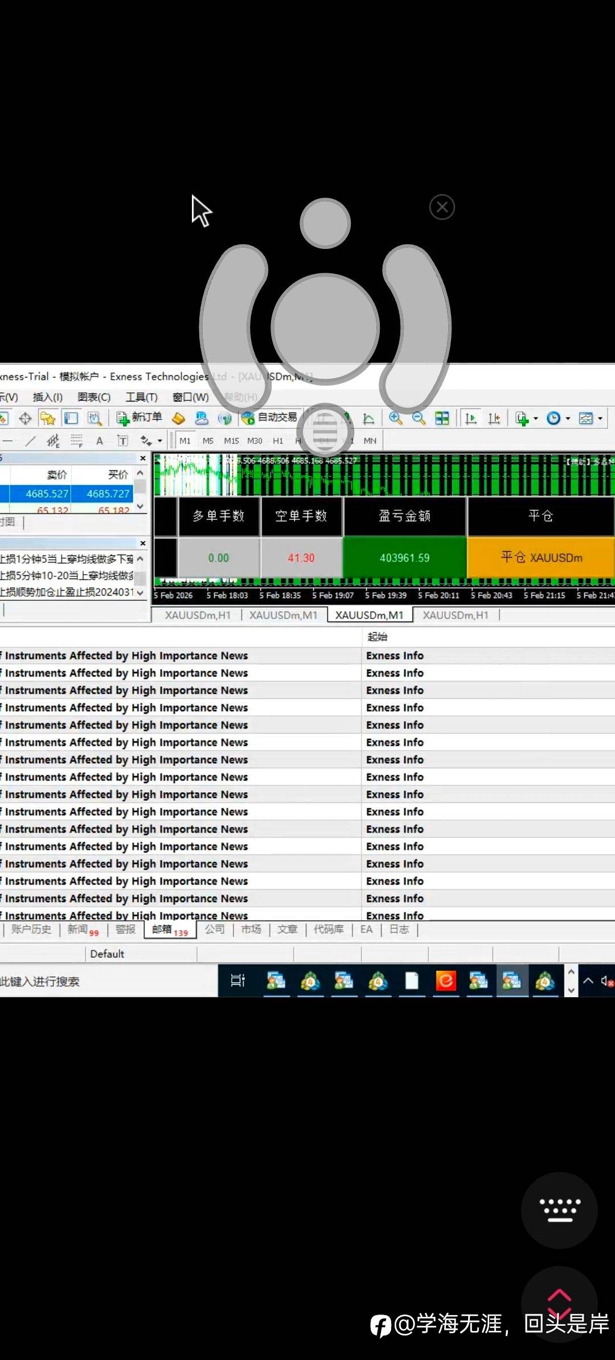The height and width of the screenshot is (1360, 615).
Task: Click the orange 平仓 XAUUSDm button
Action: 541,558
